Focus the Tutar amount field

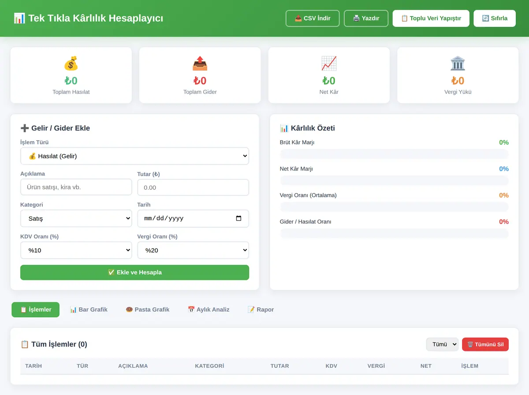point(193,187)
